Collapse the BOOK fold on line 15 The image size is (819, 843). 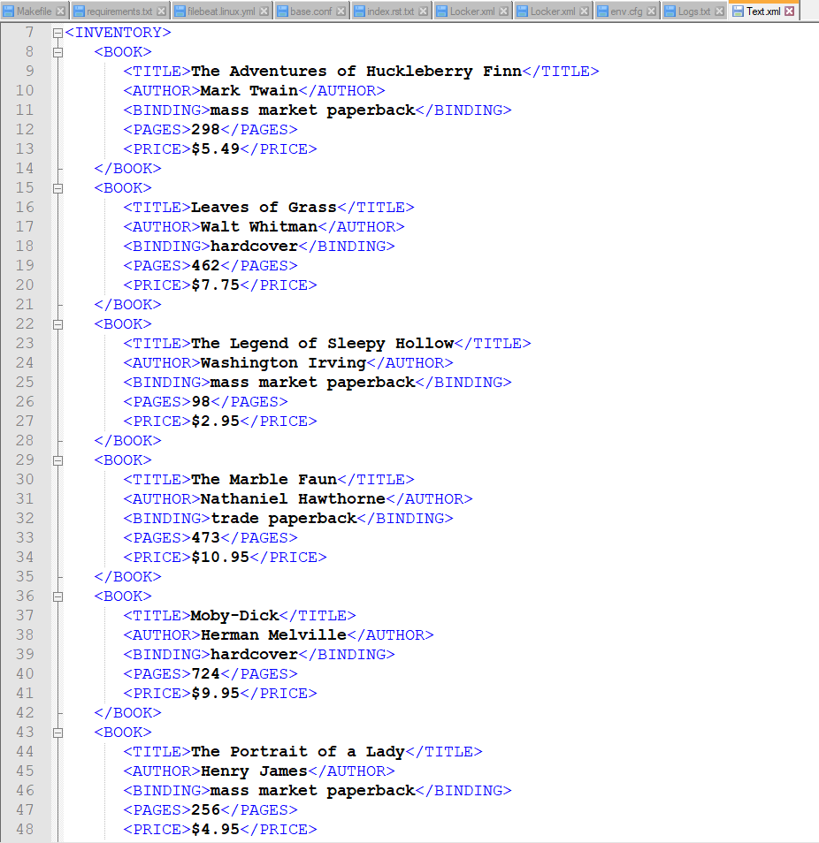point(58,189)
